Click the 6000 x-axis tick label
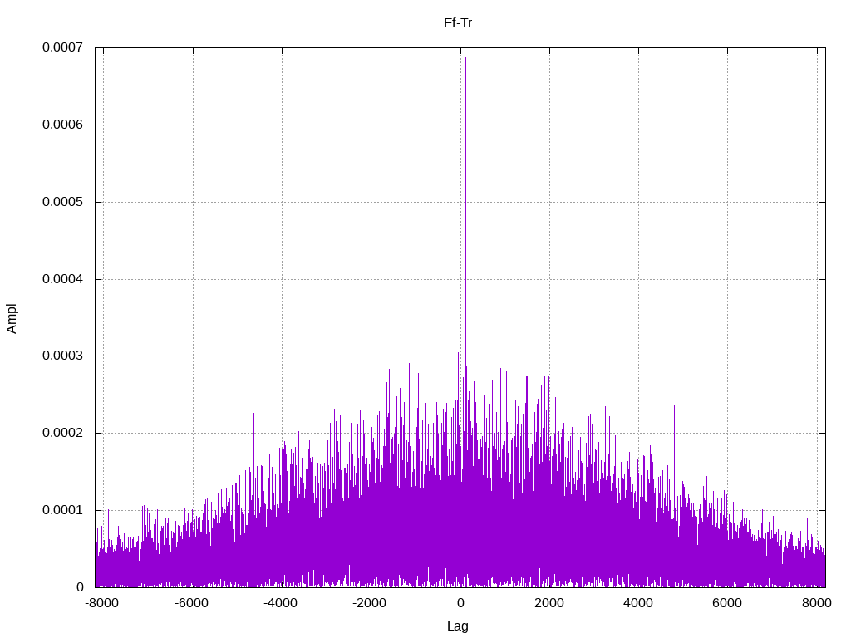851x638 pixels. pos(727,603)
